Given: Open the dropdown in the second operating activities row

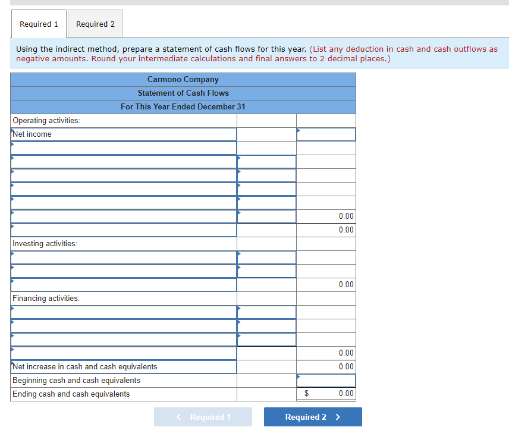Looking at the screenshot, I should pos(123,161).
